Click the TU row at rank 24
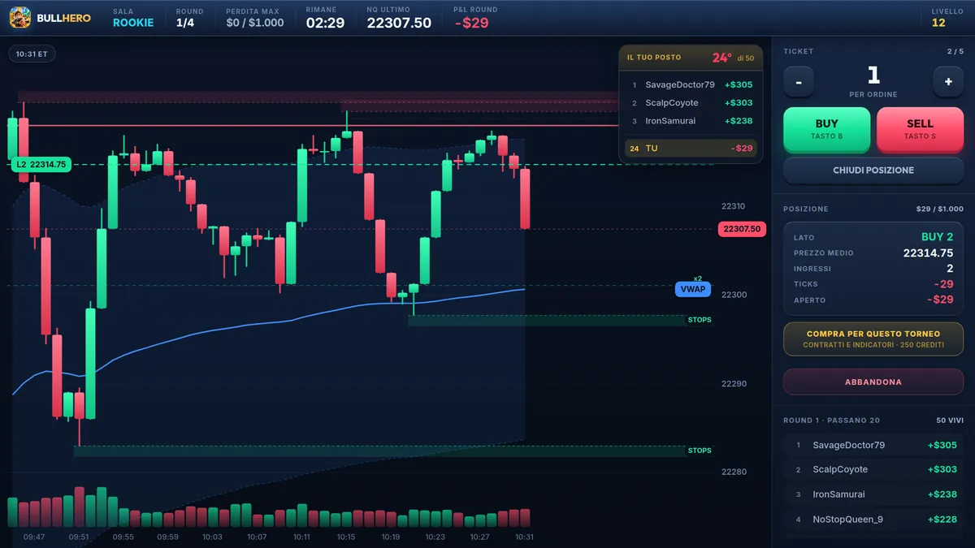Viewport: 975px width, 548px height. pos(691,149)
